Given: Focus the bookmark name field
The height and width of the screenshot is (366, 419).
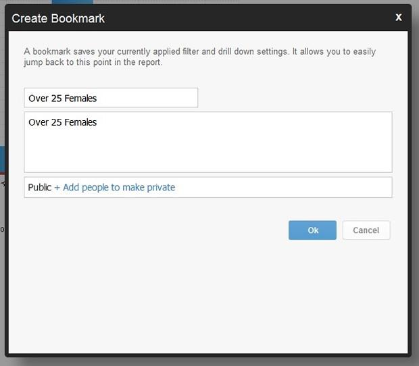Looking at the screenshot, I should tap(111, 98).
